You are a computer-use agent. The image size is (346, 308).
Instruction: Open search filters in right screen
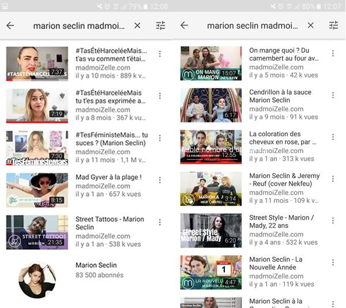(333, 25)
